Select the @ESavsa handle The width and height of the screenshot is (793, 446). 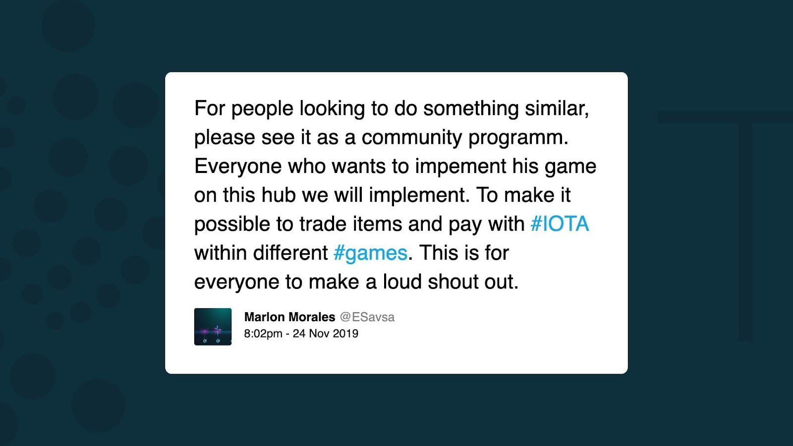[367, 317]
